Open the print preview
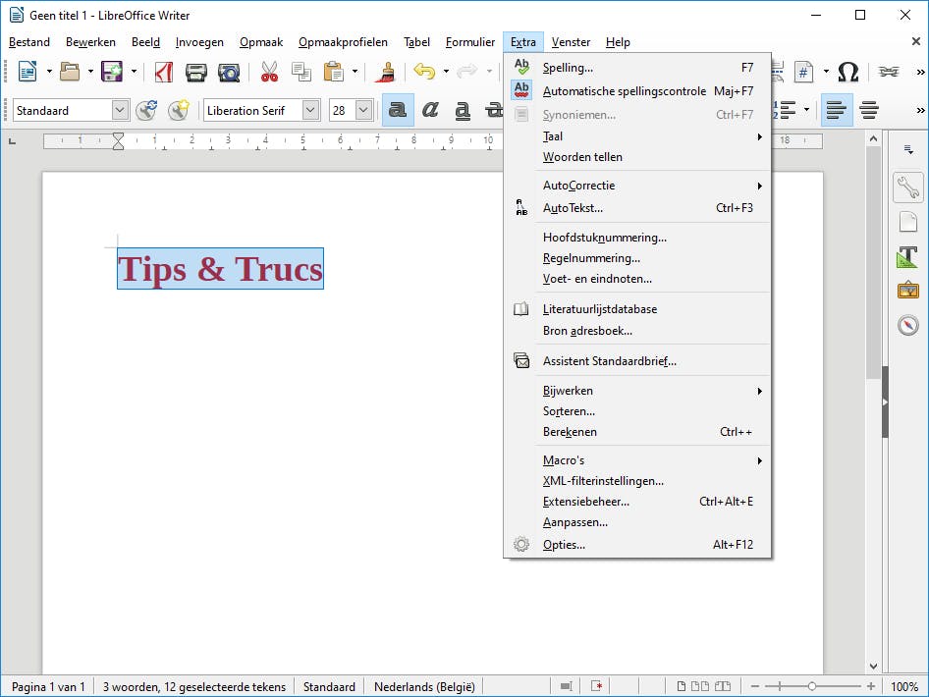Screen dimensions: 929x697 click(x=229, y=72)
